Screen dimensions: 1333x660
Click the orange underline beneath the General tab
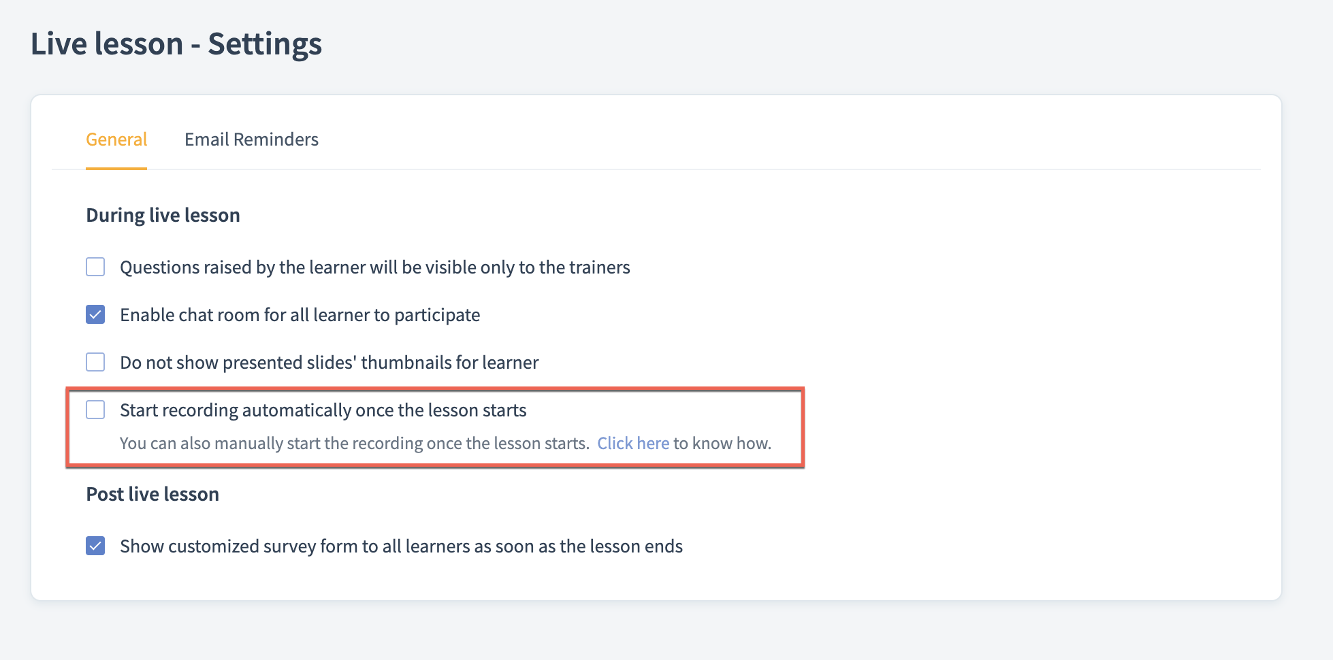(116, 168)
